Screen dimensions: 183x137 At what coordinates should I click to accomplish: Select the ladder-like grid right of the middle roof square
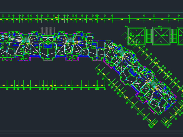pos(174,36)
